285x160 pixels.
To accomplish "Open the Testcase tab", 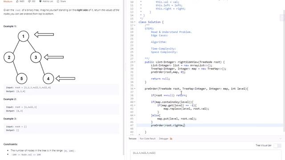I will pos(133,139).
